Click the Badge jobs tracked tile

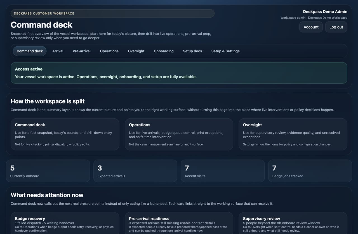[310, 171]
